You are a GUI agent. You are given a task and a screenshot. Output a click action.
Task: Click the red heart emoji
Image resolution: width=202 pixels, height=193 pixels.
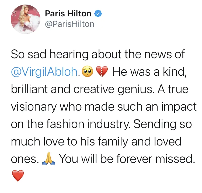pos(18,176)
